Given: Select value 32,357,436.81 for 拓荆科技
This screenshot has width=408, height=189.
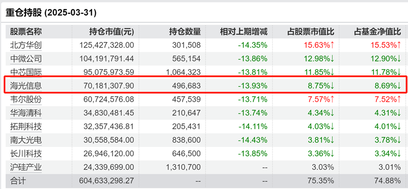Looking at the screenshot, I should click(x=109, y=127).
